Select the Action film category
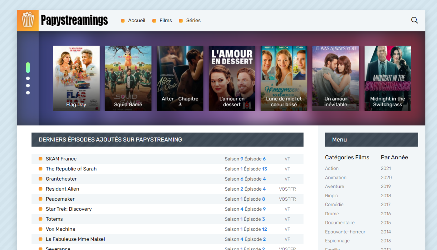437x250 pixels. pyautogui.click(x=332, y=168)
